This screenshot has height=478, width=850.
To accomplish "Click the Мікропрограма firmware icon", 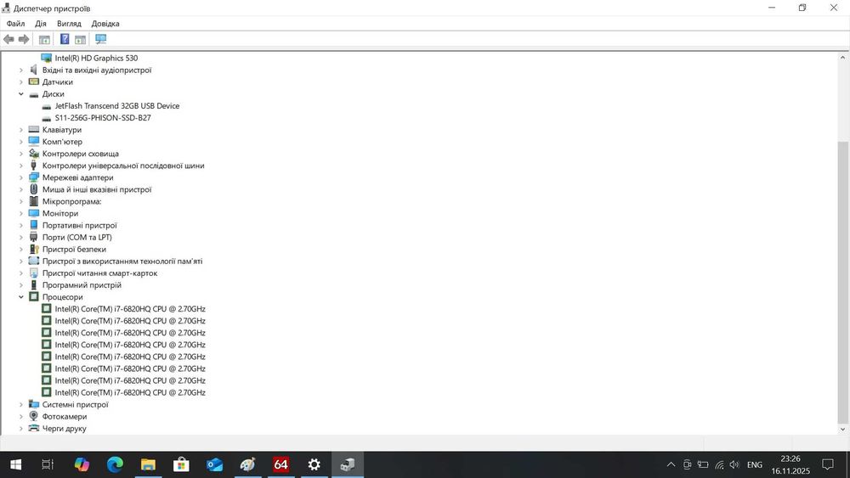I will pos(34,201).
